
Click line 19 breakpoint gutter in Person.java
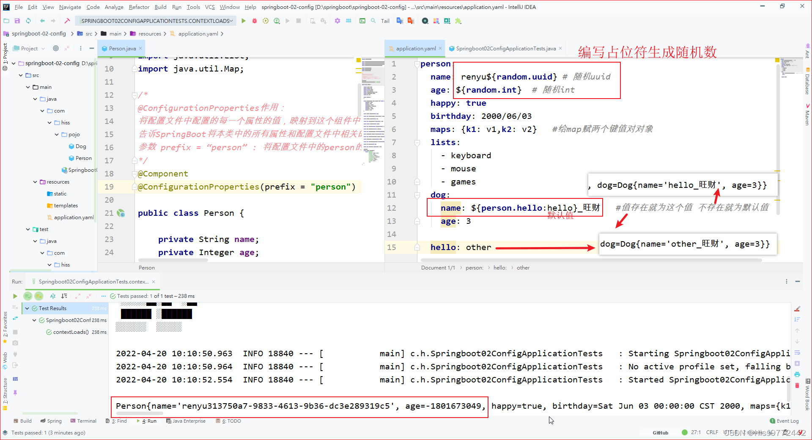(122, 187)
